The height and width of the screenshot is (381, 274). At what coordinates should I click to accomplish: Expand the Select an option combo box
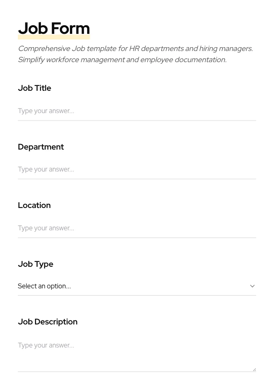tap(137, 286)
